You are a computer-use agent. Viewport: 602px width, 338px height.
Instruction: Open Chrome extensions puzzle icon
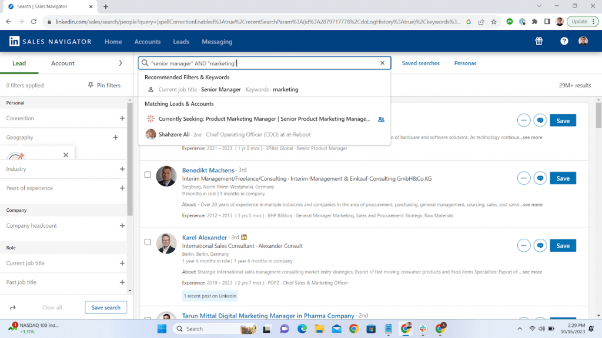534,22
